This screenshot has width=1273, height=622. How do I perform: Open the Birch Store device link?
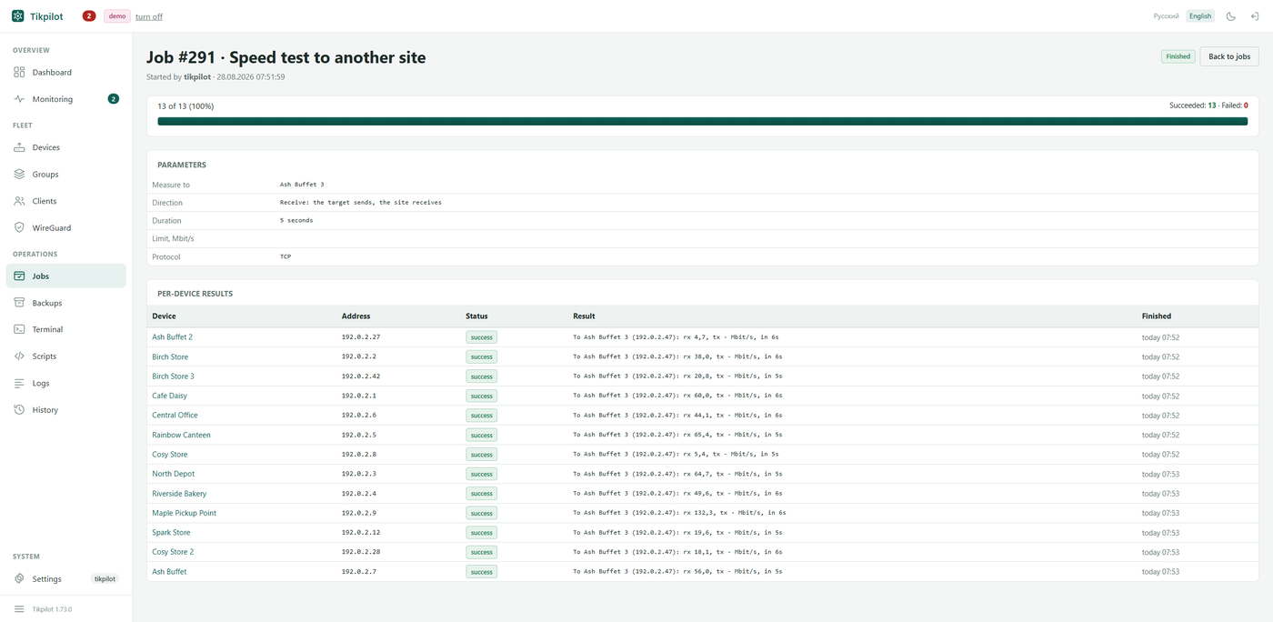click(170, 356)
